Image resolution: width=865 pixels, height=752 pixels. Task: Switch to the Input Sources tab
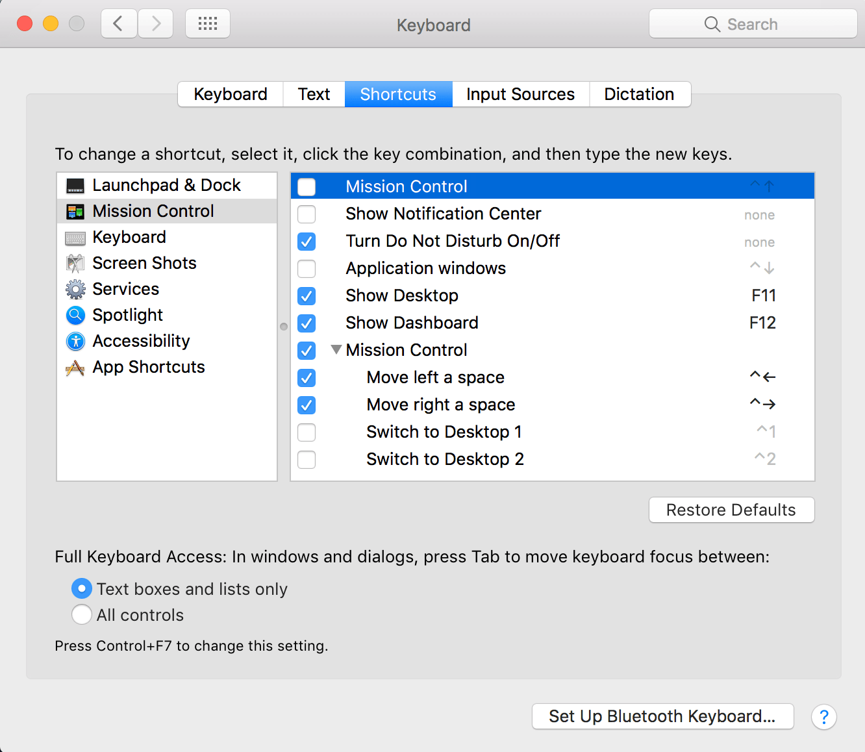pyautogui.click(x=520, y=94)
